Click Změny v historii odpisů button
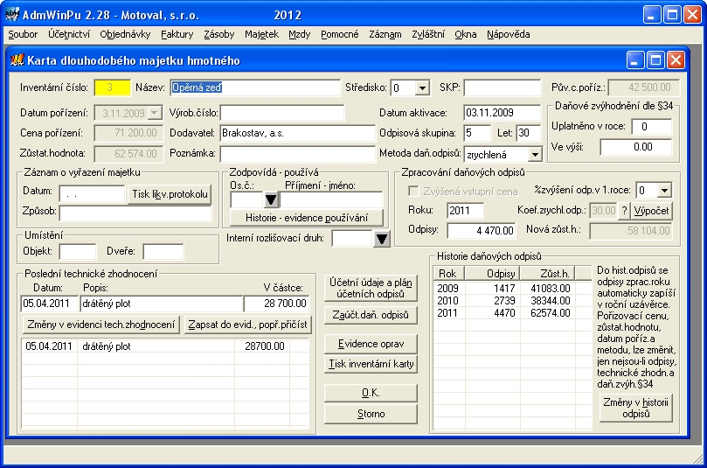Viewport: 707px width, 468px height. [635, 408]
